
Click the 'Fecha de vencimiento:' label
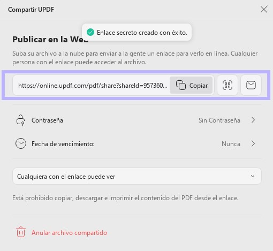(x=63, y=143)
